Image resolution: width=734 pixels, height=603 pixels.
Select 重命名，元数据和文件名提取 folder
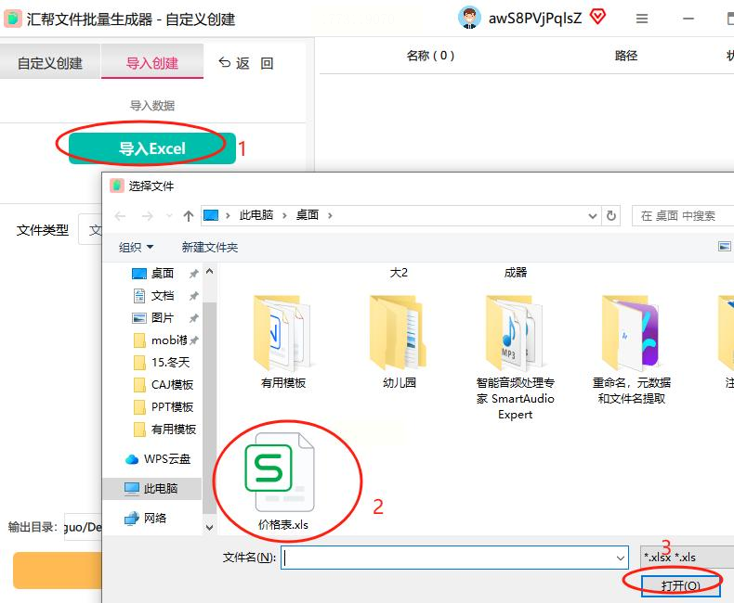point(631,350)
